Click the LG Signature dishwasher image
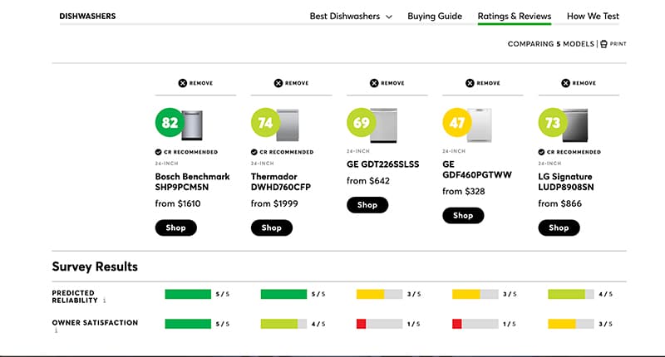Screen dimensions: 665x357 (577, 125)
